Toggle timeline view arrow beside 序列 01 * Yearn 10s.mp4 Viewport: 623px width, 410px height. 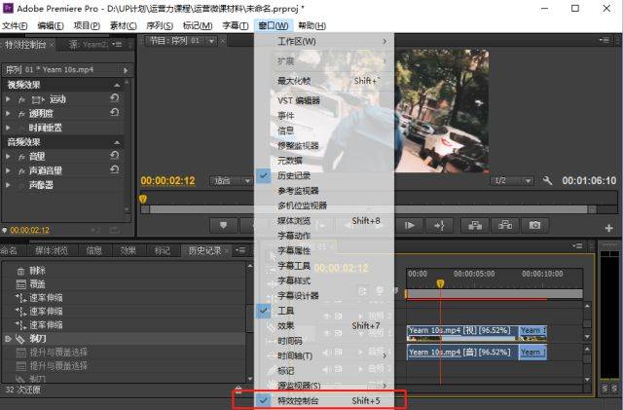pyautogui.click(x=126, y=70)
